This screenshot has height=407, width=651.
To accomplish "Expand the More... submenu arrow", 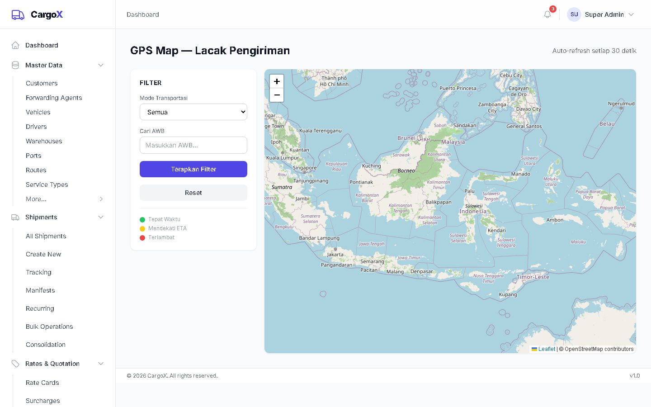I will pyautogui.click(x=101, y=199).
